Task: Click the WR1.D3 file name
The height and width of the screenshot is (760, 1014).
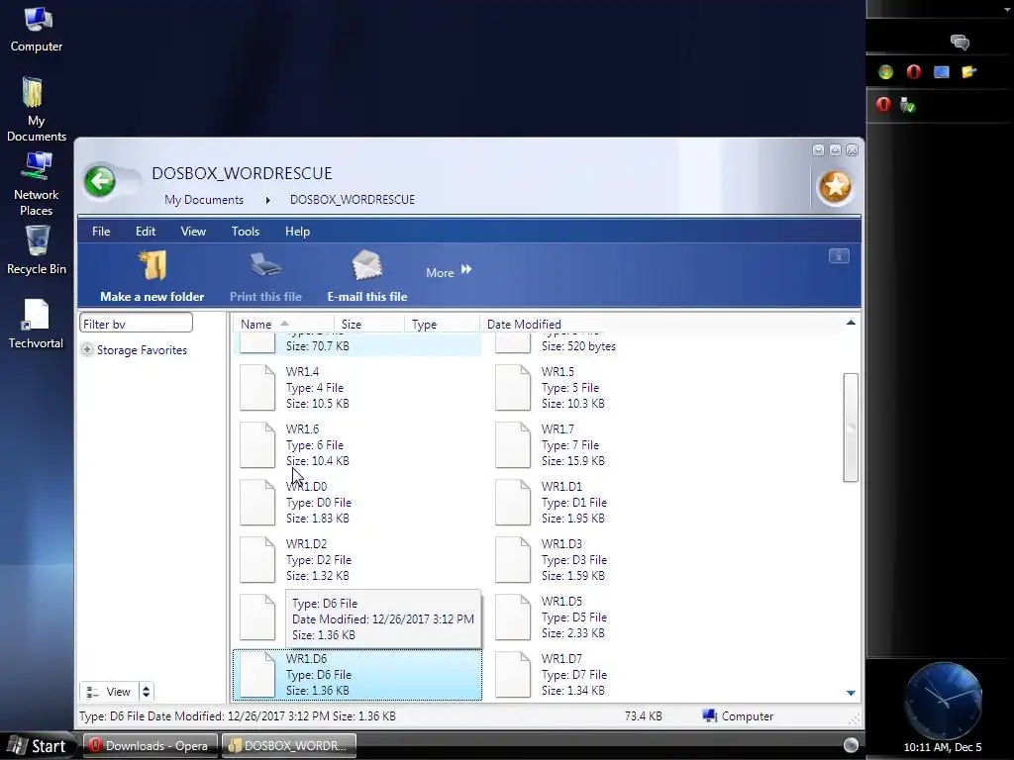Action: (561, 543)
